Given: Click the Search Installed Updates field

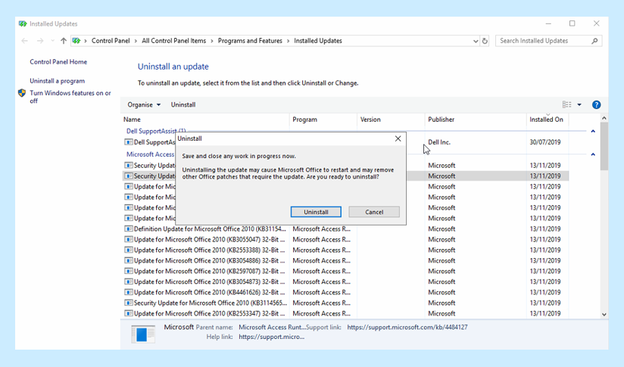Looking at the screenshot, I should [548, 41].
